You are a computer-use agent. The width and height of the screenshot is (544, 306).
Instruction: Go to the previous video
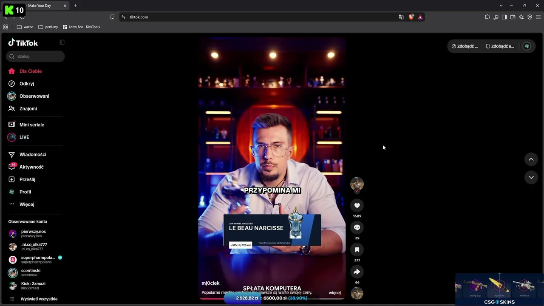531,159
